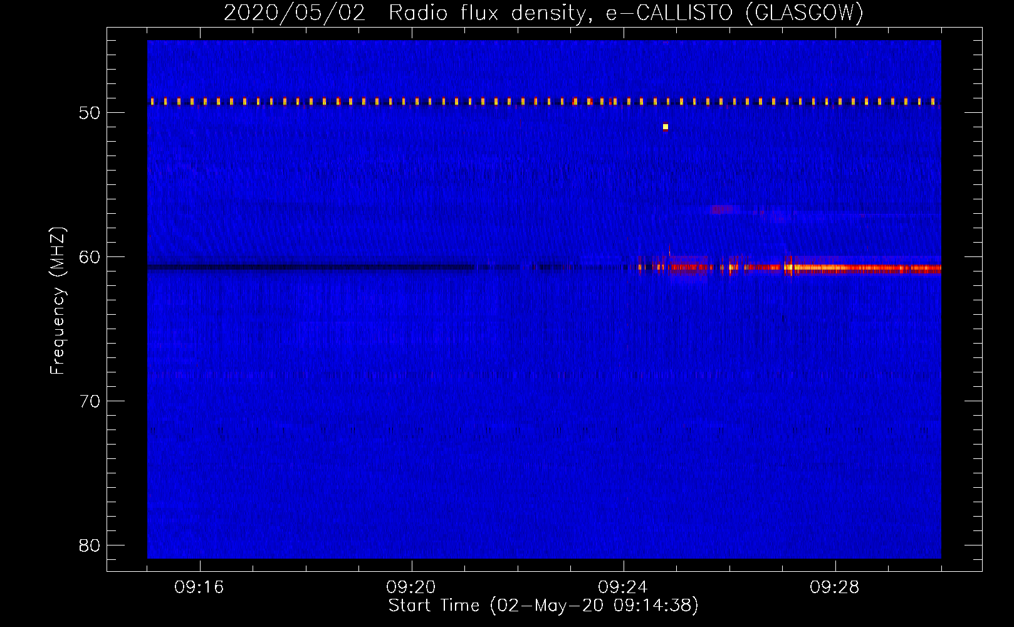Click the 09:28 time tick label
This screenshot has height=627, width=1014.
pyautogui.click(x=835, y=587)
